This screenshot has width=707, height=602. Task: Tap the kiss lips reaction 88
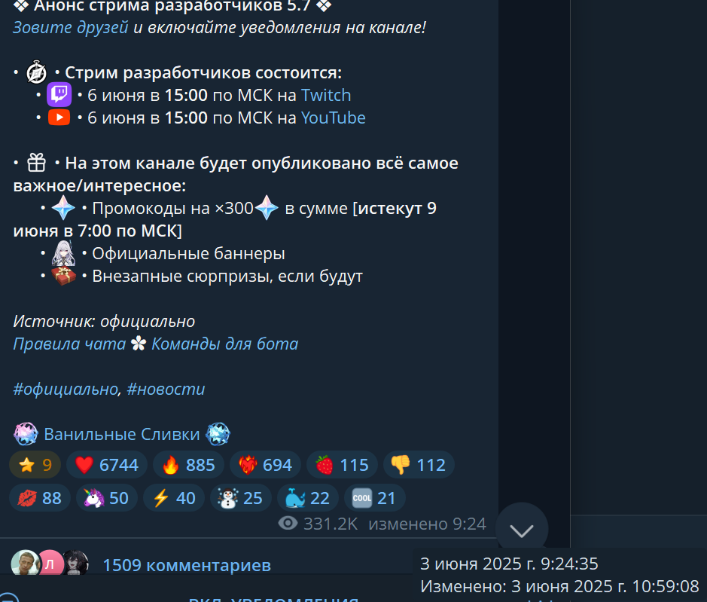(x=40, y=498)
